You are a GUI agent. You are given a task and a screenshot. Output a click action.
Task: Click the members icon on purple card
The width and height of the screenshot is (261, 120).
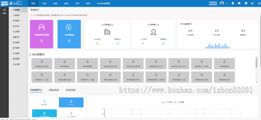click(x=41, y=27)
